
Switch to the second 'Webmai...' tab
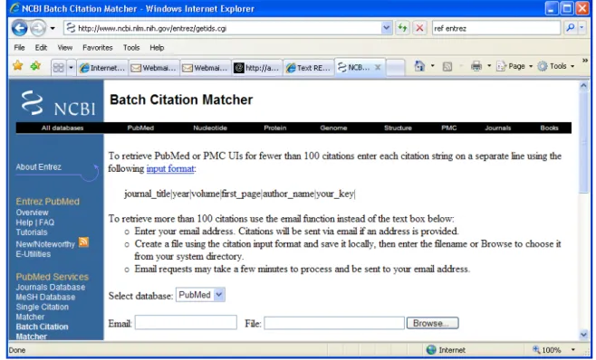tap(206, 68)
